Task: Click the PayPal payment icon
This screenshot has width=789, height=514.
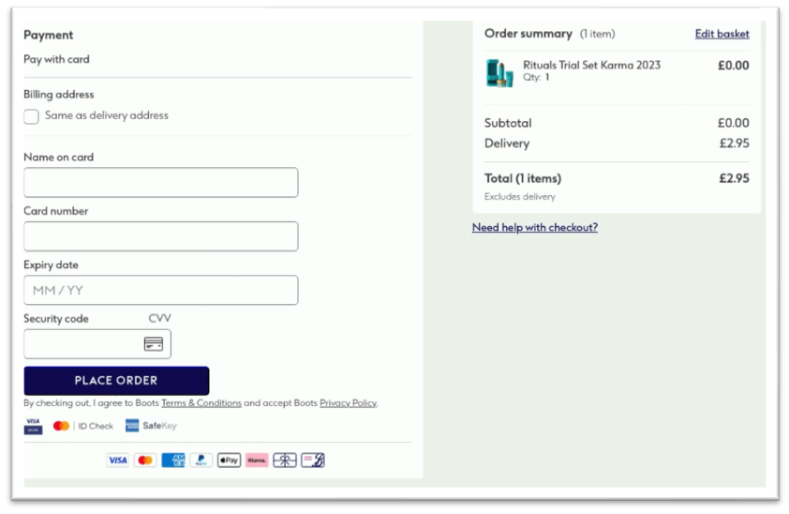Action: pyautogui.click(x=201, y=461)
